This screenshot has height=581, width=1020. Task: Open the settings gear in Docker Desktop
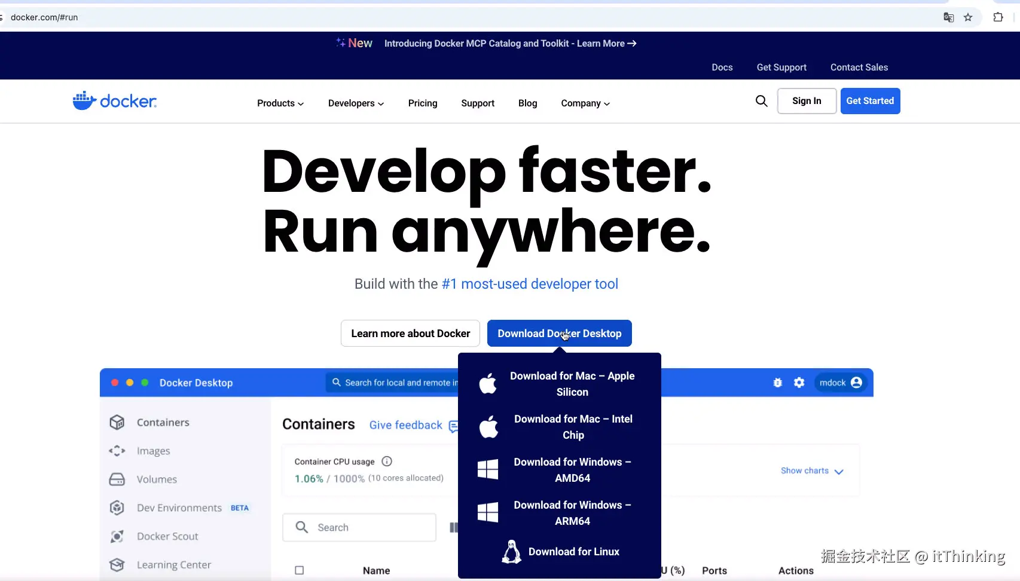pyautogui.click(x=799, y=383)
